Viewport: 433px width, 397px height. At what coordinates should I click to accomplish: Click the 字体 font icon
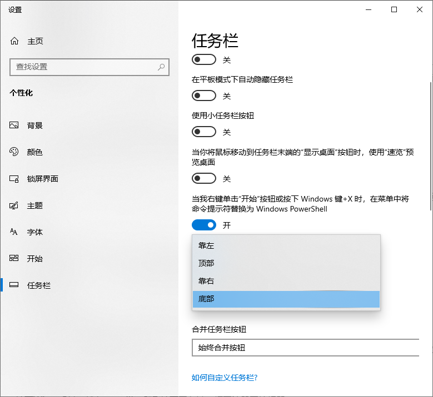(x=14, y=232)
